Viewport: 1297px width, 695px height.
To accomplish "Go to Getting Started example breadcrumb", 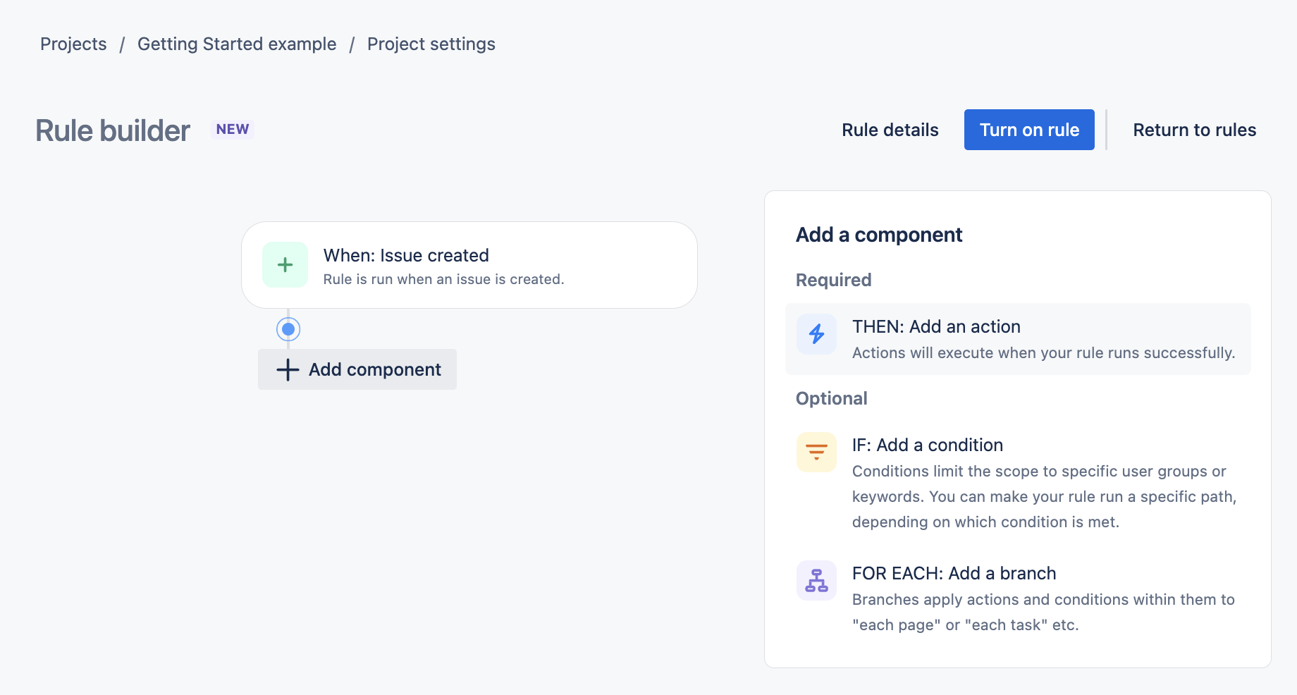I will tap(237, 44).
